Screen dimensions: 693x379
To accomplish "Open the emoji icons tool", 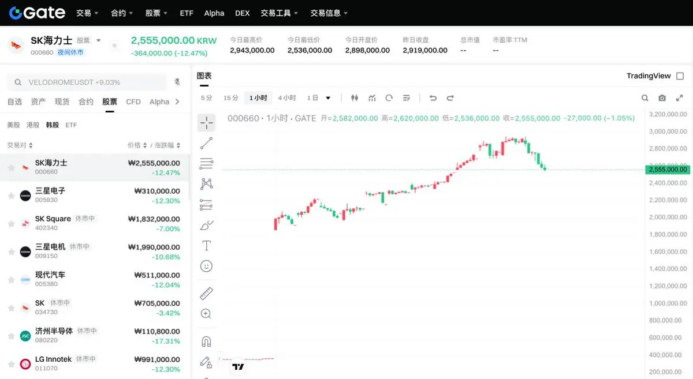I will coord(206,266).
